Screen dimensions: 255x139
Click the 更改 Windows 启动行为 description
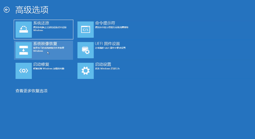107,69
